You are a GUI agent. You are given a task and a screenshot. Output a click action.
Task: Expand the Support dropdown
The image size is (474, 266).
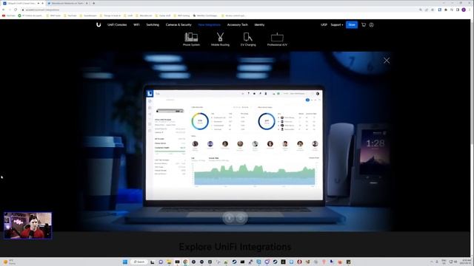[x=337, y=24]
